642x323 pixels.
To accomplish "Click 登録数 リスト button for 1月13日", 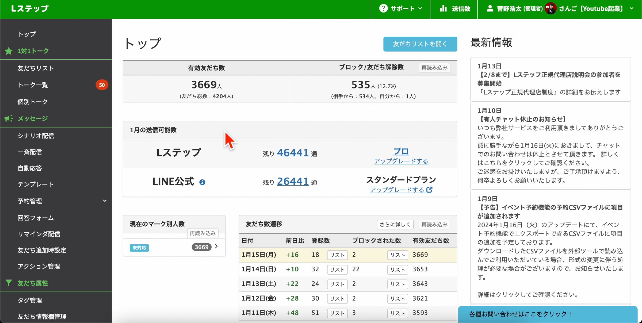I will [337, 284].
